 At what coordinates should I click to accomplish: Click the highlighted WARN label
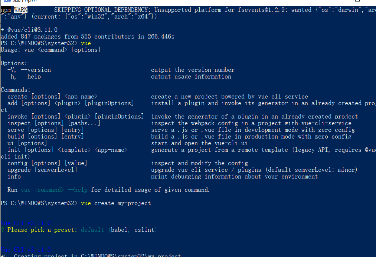point(21,10)
